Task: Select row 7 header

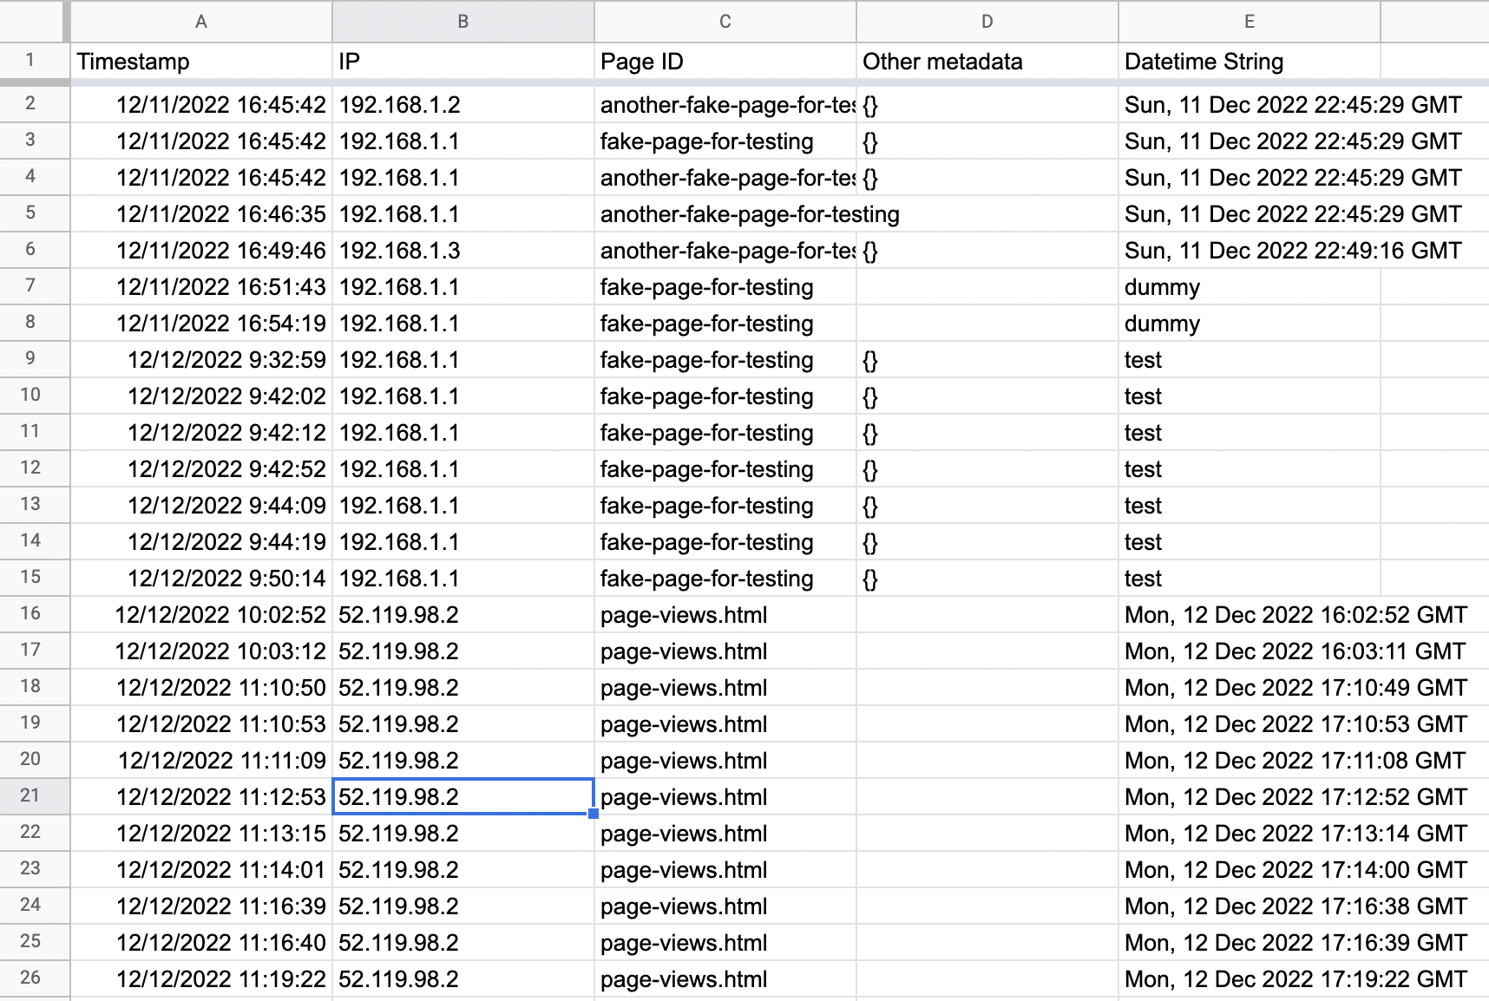Action: (31, 286)
